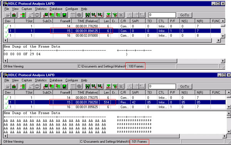
Task: Click the stop capture icon in upper window
Action: pos(37,15)
